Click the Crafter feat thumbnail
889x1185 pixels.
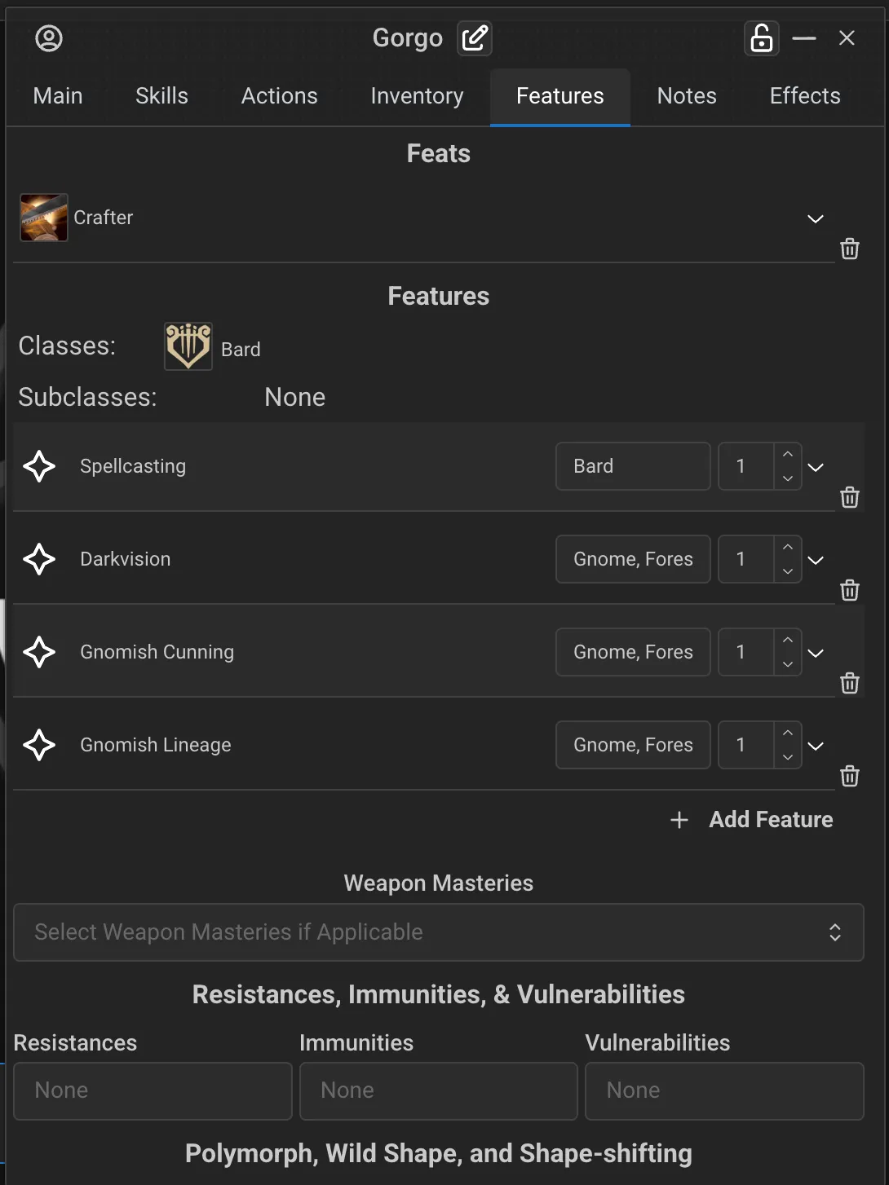point(44,218)
